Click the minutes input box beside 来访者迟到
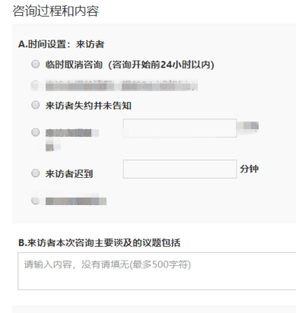 (180, 169)
